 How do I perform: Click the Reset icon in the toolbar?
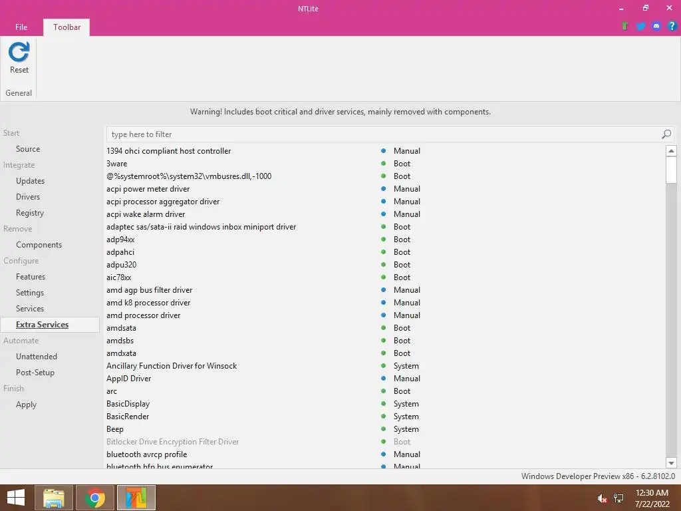click(x=19, y=52)
